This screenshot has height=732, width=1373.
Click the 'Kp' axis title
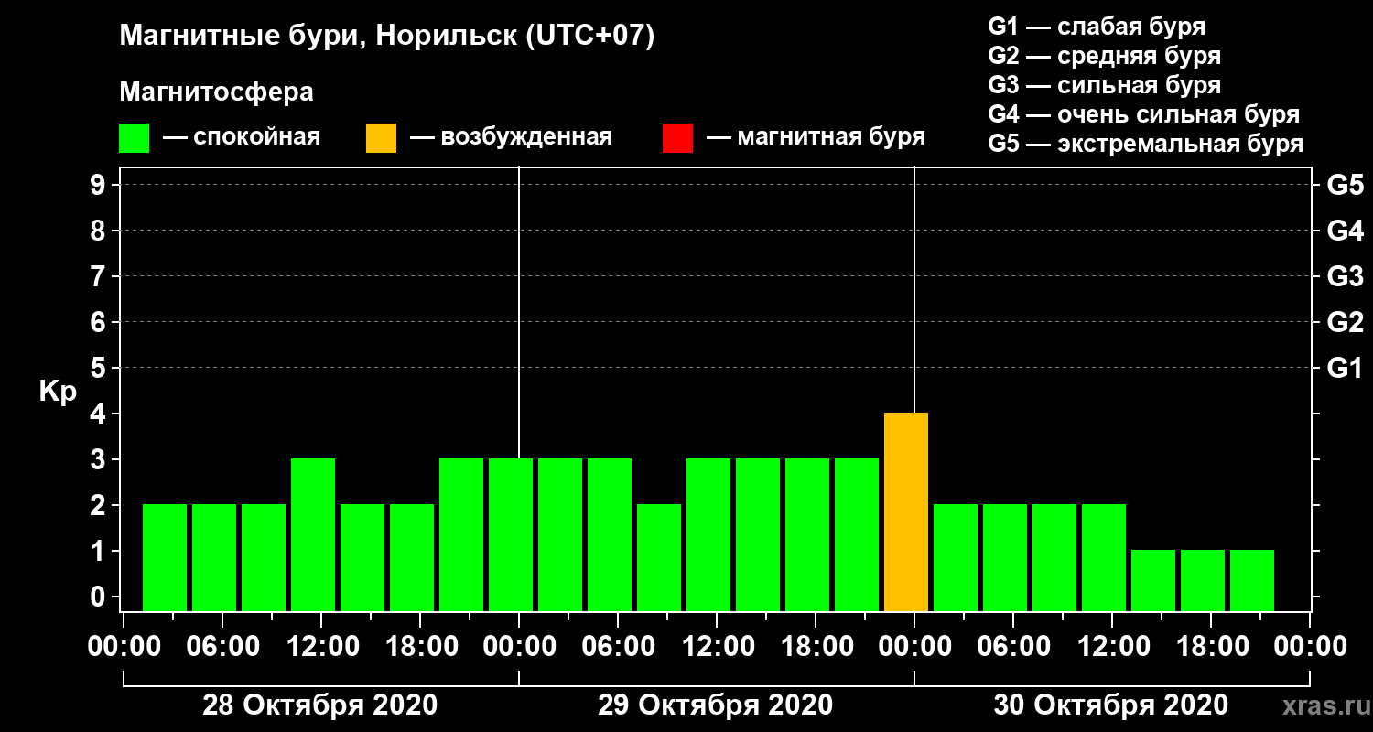tap(58, 393)
